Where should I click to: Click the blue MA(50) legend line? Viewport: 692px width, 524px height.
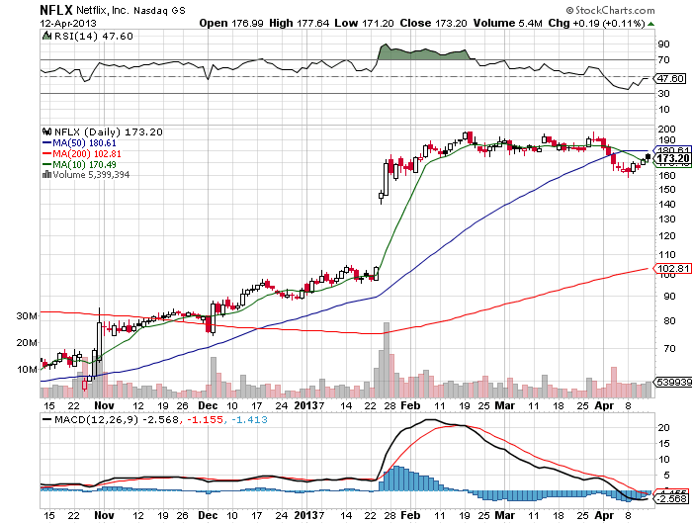[46, 142]
